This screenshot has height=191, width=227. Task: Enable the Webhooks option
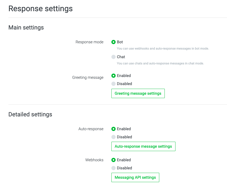(113, 160)
